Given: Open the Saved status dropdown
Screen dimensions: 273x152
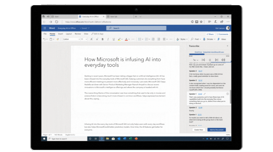Looking at the screenshot, I should pos(85,28).
